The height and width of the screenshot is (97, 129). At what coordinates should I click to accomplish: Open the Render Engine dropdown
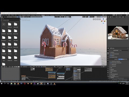pos(124,50)
